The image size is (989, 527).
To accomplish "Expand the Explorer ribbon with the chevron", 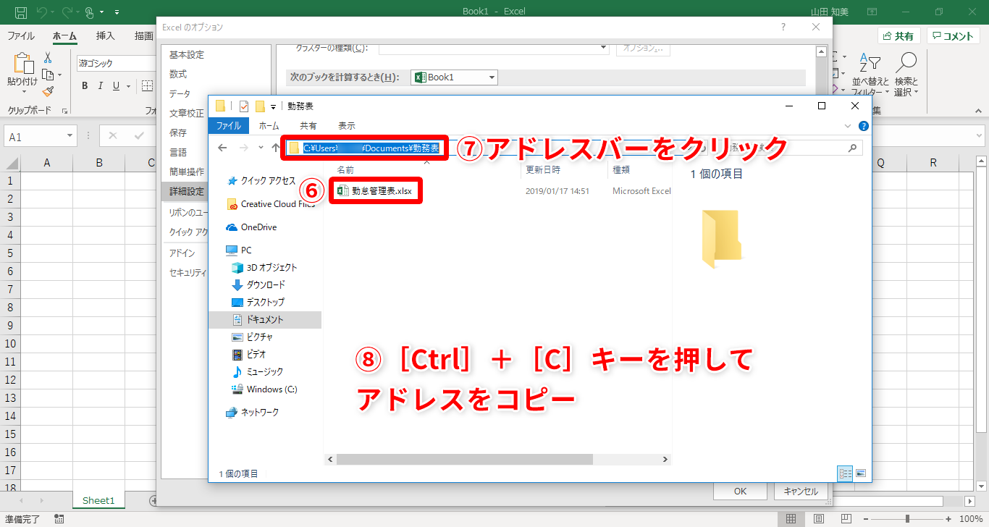I will 849,126.
